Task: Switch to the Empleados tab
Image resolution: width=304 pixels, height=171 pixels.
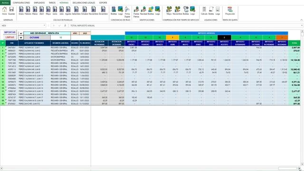Action: tap(39, 3)
